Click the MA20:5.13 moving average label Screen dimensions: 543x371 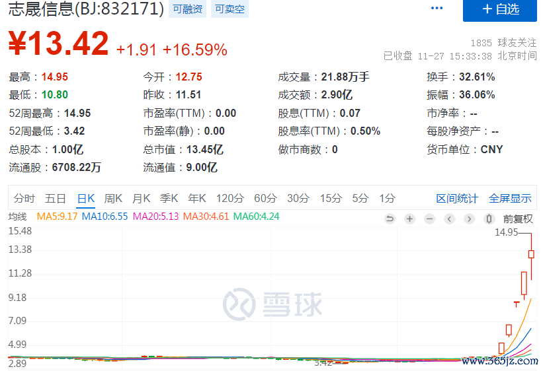point(156,217)
